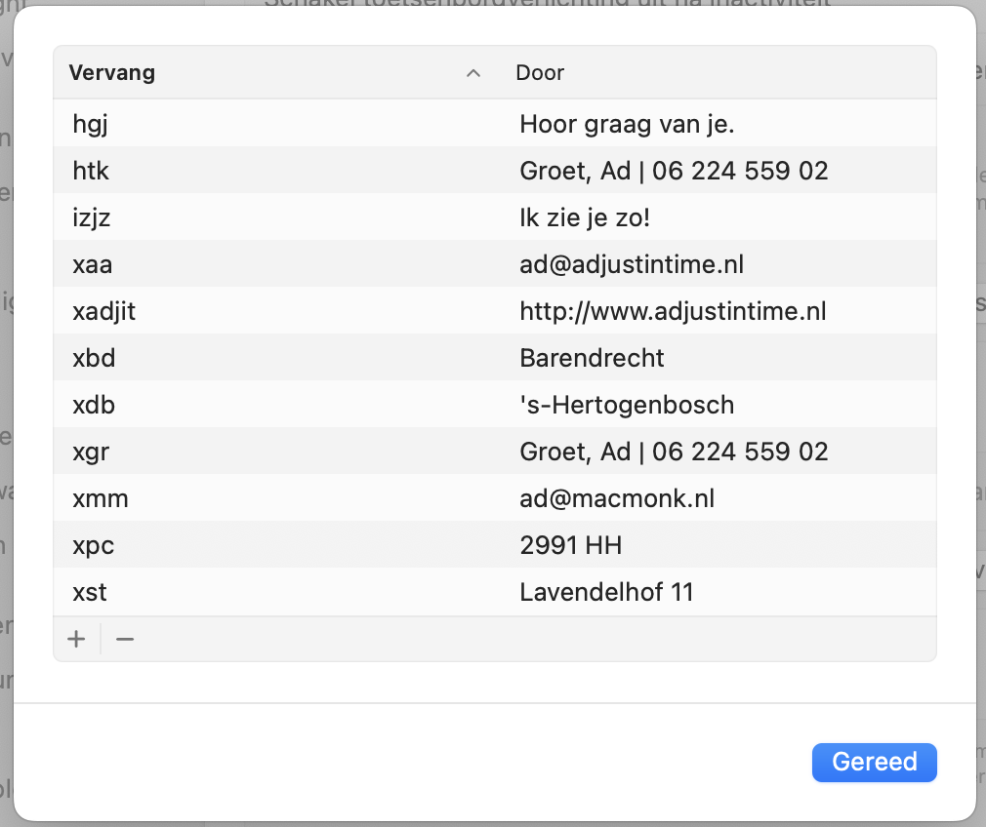Screen dimensions: 986x827
Task: Click the Gereed button
Action: [x=874, y=762]
